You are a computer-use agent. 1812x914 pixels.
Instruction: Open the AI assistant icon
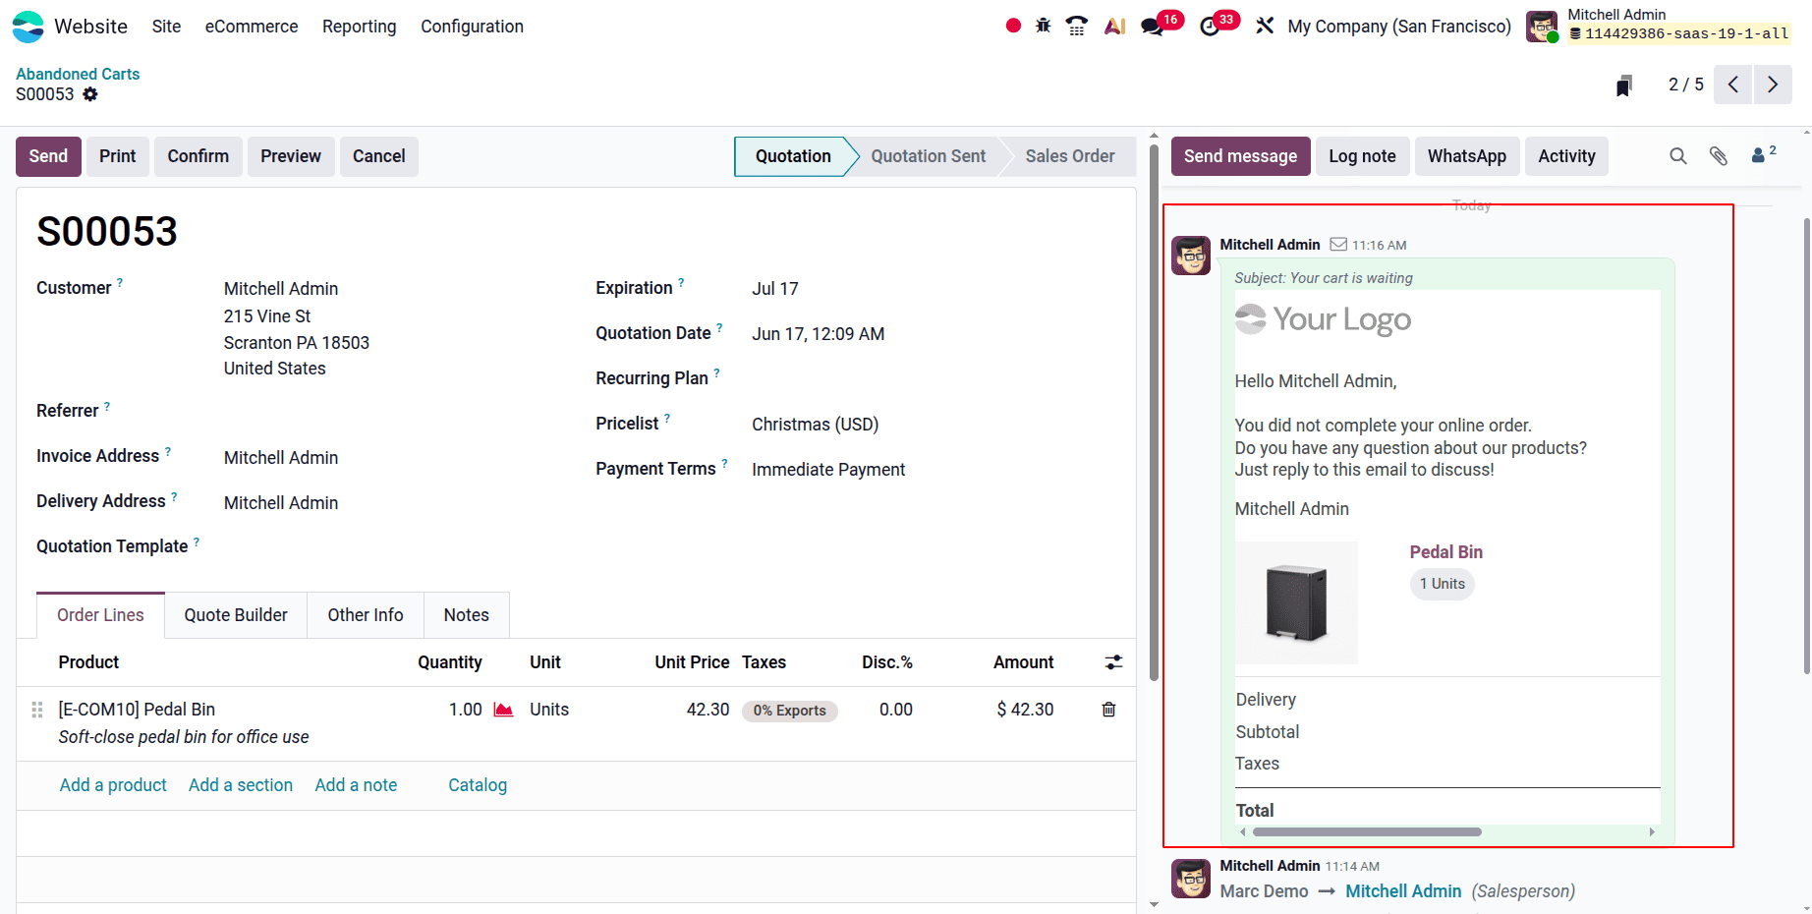(x=1114, y=27)
